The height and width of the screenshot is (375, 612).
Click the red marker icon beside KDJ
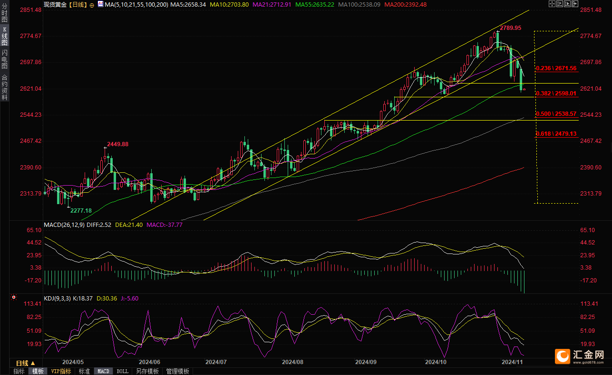[13, 298]
